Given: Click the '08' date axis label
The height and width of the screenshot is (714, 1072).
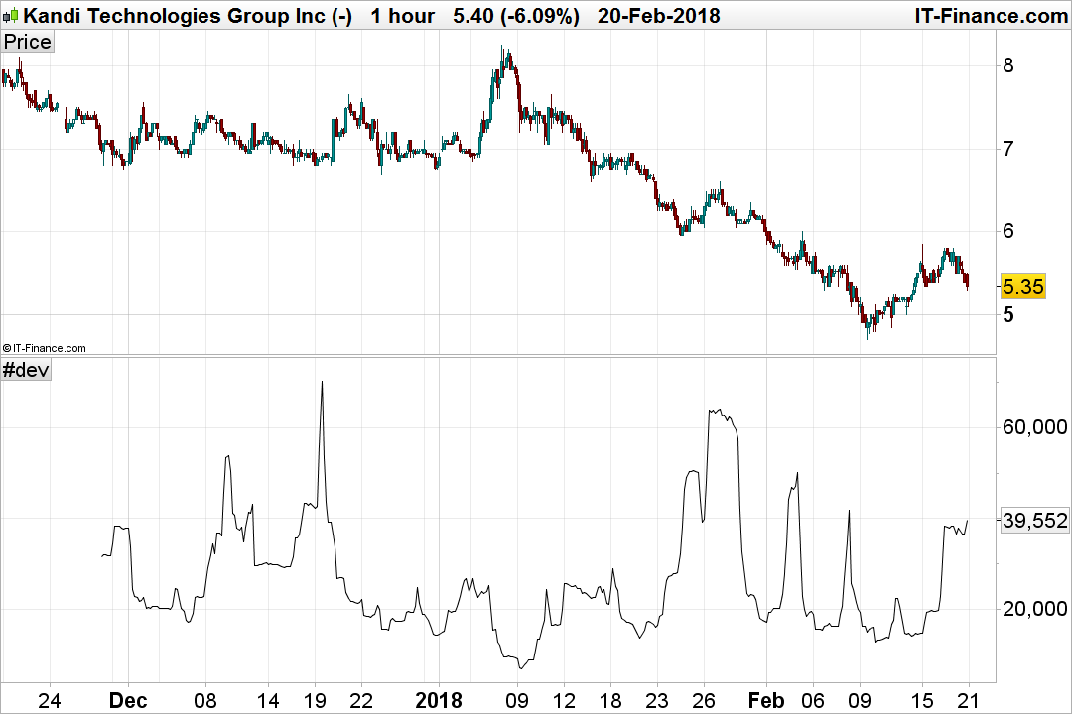Looking at the screenshot, I should 205,700.
